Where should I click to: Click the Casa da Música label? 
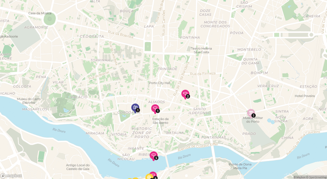click(40, 13)
